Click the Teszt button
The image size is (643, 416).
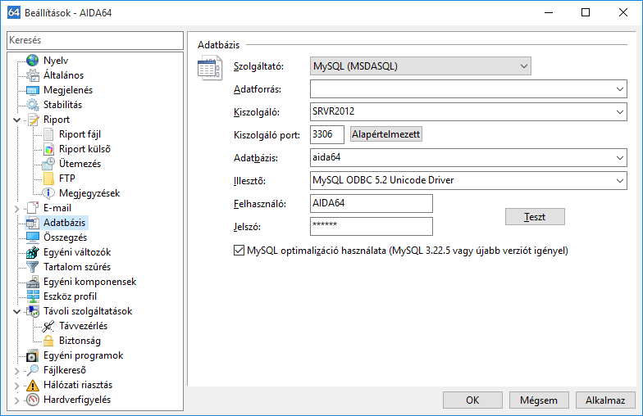click(x=535, y=216)
